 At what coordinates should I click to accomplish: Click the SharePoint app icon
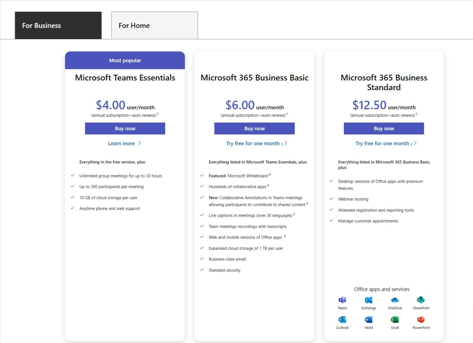(x=421, y=300)
